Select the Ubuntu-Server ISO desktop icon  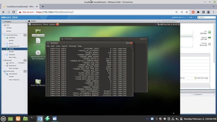(38, 55)
